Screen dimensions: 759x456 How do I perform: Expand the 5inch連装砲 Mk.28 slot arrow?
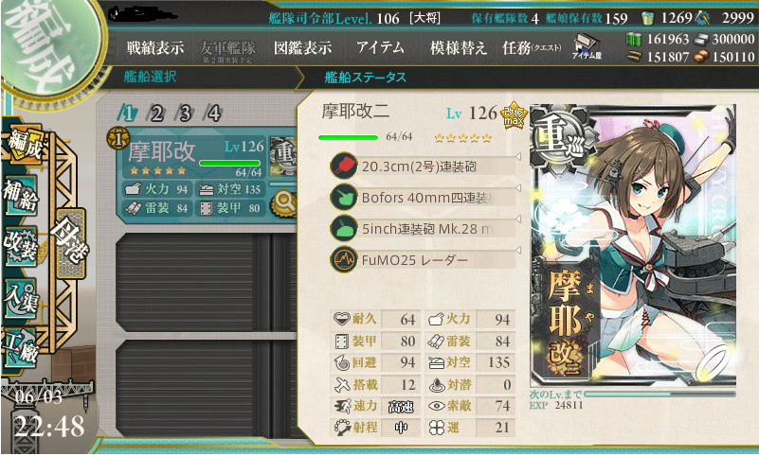(x=518, y=219)
